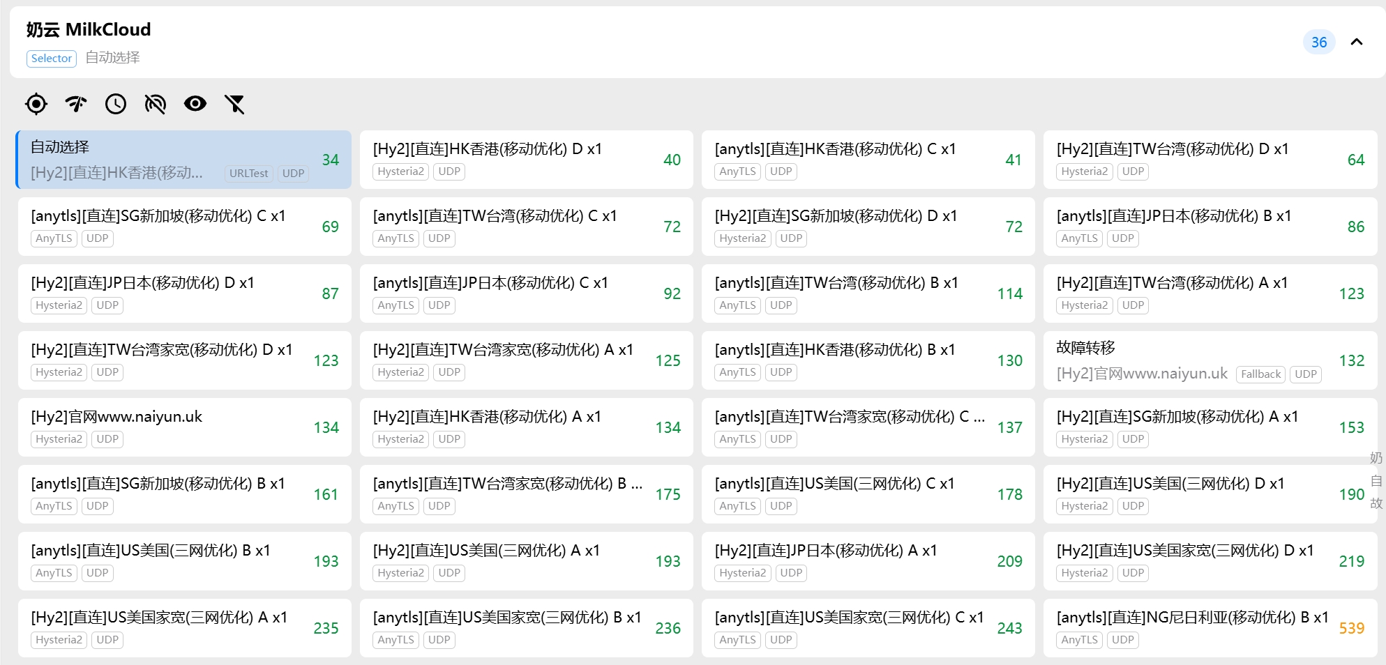Screen dimensions: 1386x665
Task: Select [Hy2]HK香港 D x1 node
Action: (x=527, y=160)
